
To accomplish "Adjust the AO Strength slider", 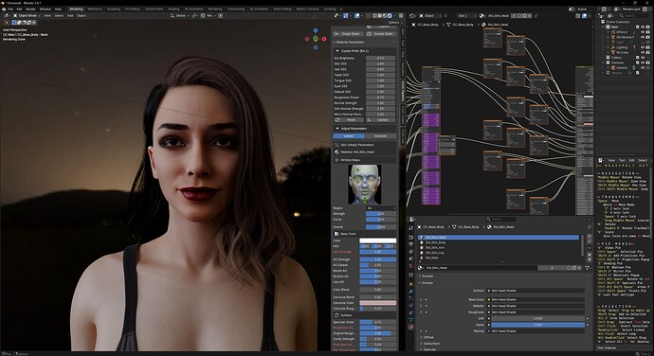I will (377, 259).
